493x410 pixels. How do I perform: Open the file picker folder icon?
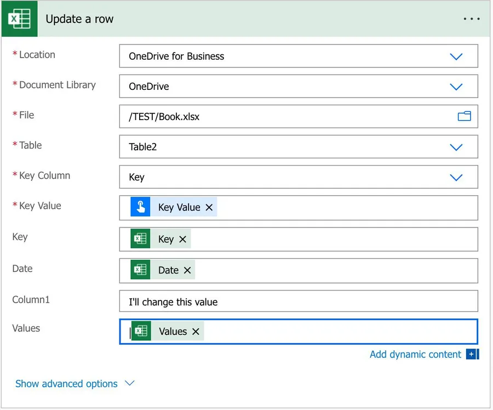pos(464,116)
